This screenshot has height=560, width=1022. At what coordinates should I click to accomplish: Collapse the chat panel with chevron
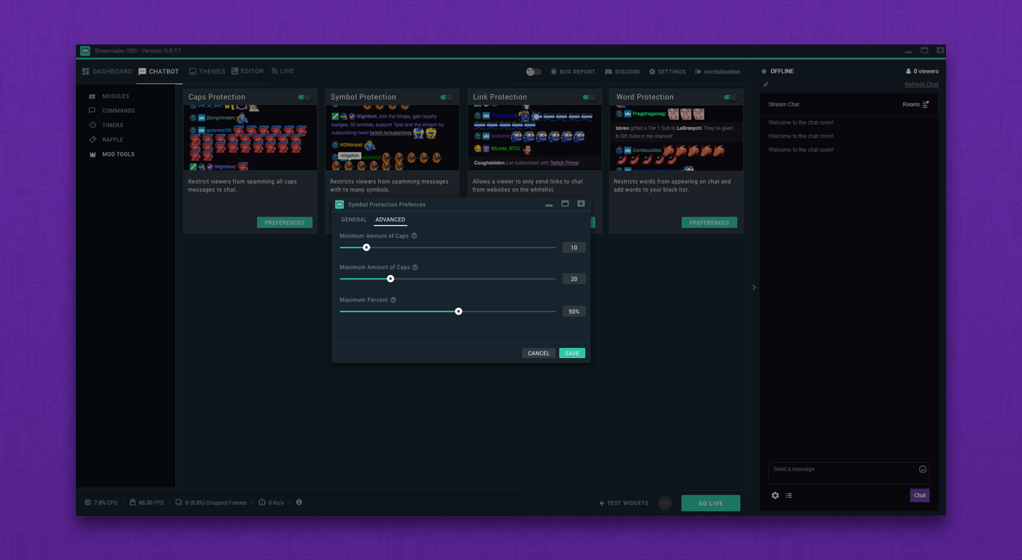[754, 287]
